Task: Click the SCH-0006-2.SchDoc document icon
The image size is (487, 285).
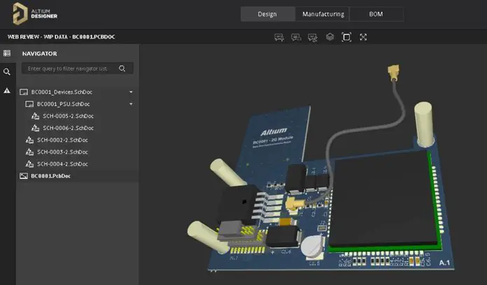Action: [x=35, y=128]
